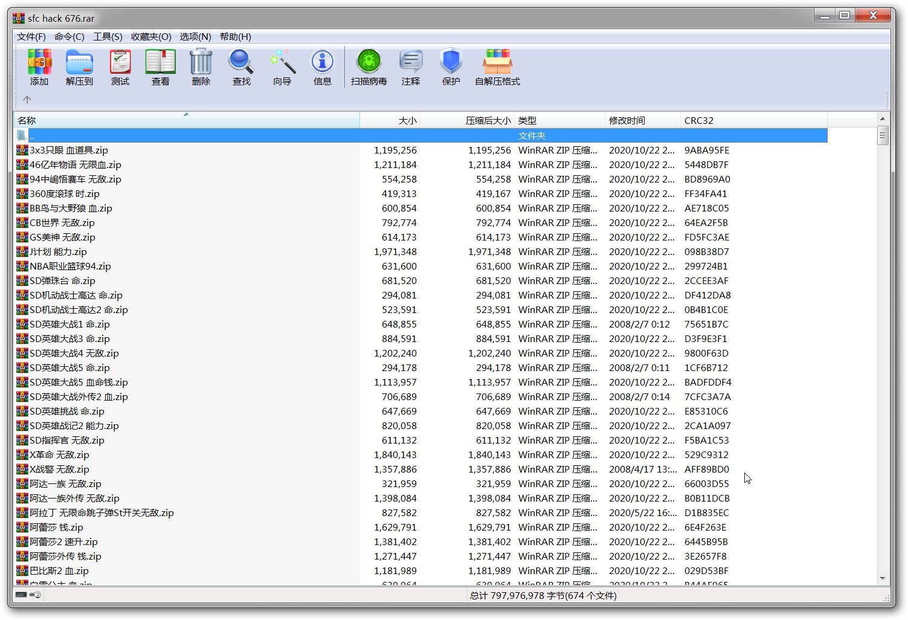The image size is (908, 620).
Task: Open the Help (帮助) menu
Action: click(x=236, y=37)
